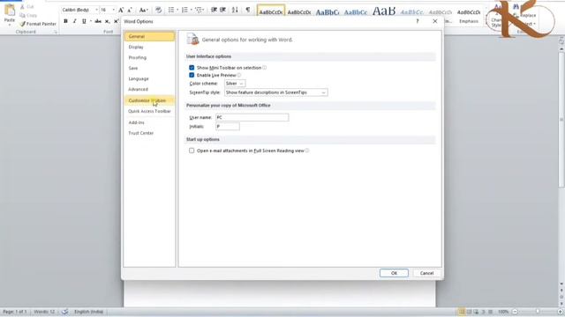Open the font size dropdown
The image size is (565, 317).
114,10
